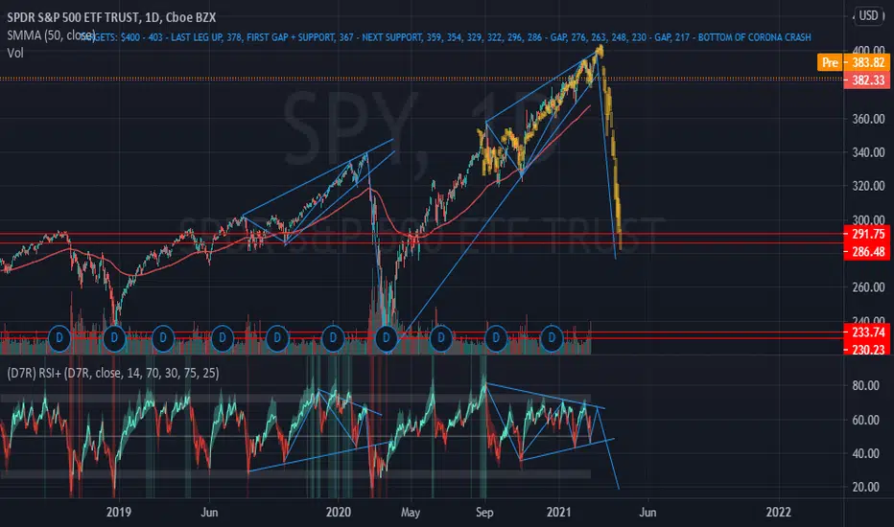Screen dimensions: 894x527
Task: Click the 2019 time axis label
Action: pos(119,512)
